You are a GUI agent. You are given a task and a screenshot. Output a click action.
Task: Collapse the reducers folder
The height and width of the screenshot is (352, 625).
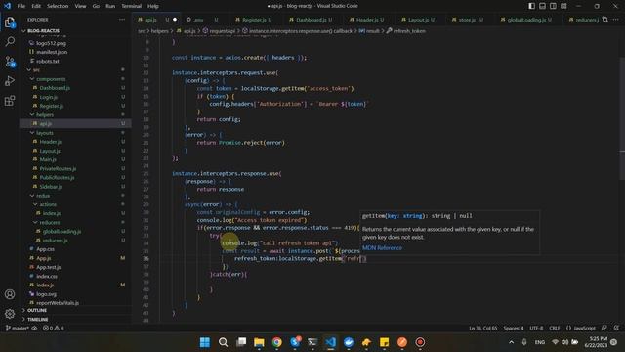76,222
